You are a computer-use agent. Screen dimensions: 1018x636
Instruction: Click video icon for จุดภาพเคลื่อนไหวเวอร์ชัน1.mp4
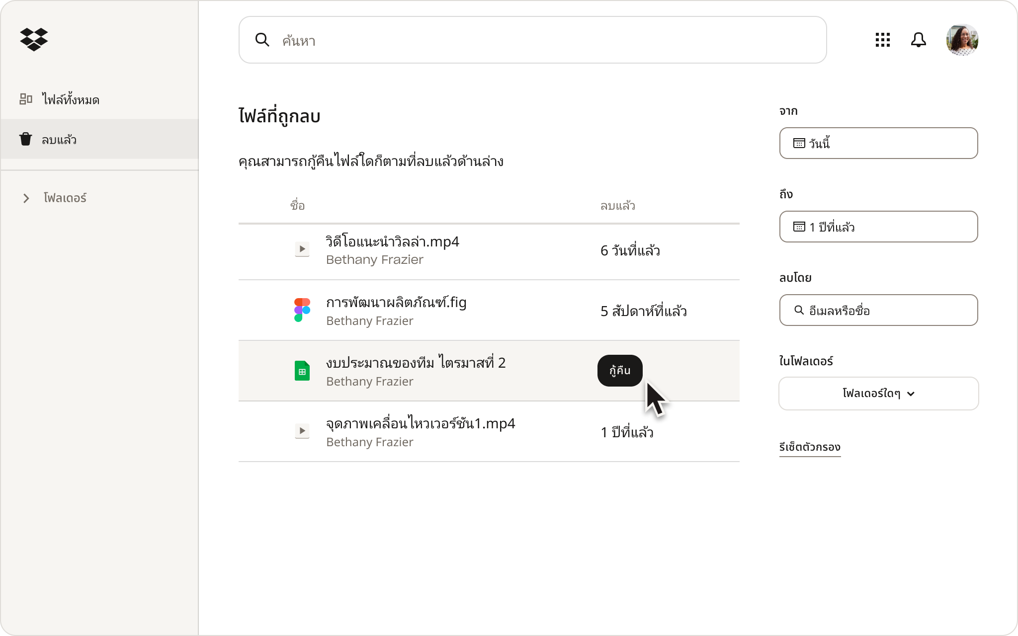point(302,431)
